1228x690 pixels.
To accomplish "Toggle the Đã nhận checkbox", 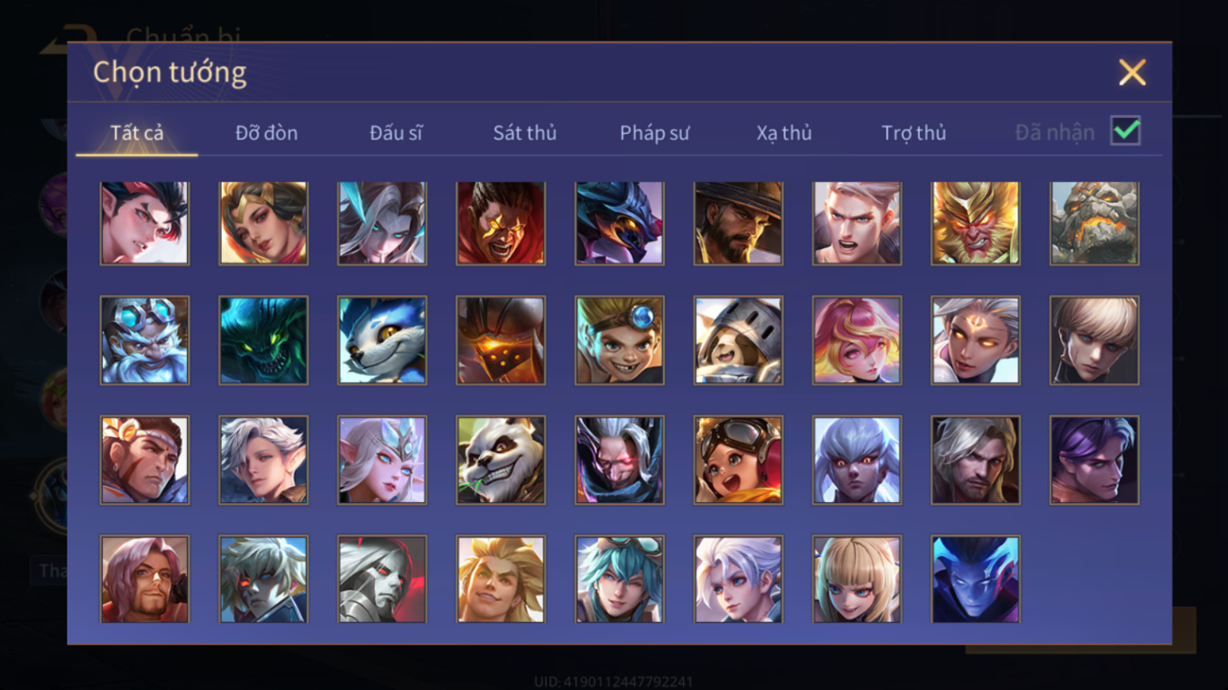I will (1125, 130).
